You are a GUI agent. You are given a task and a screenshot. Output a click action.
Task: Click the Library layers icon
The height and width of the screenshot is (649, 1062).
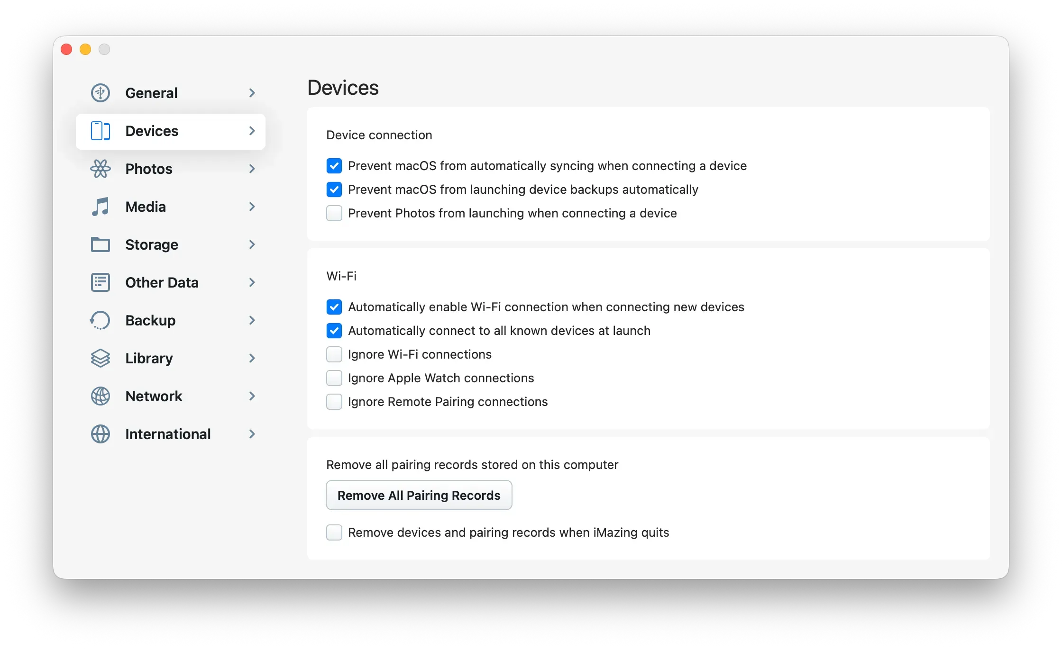pos(100,358)
